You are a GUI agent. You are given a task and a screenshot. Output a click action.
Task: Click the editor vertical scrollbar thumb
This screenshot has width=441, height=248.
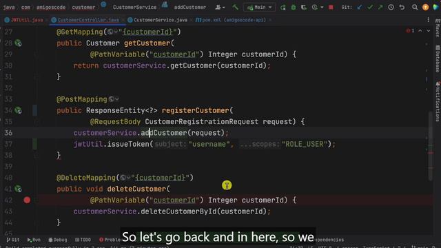click(431, 145)
